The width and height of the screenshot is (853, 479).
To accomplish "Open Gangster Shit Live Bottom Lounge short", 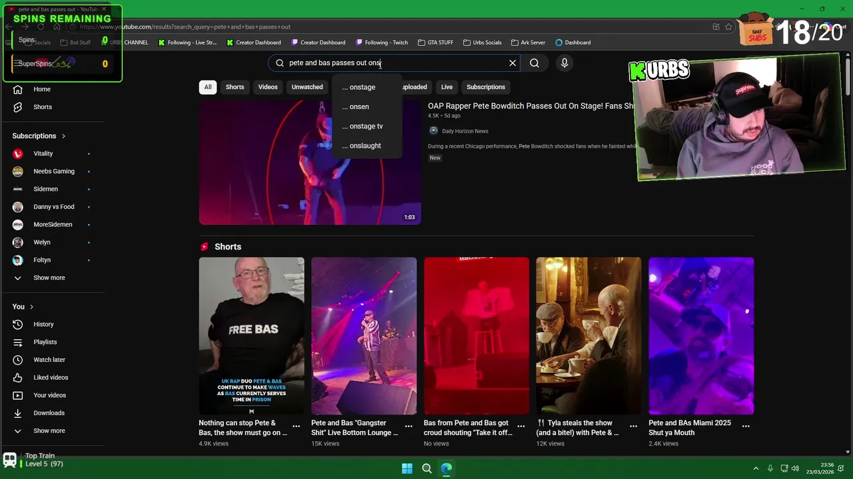I will 364,336.
